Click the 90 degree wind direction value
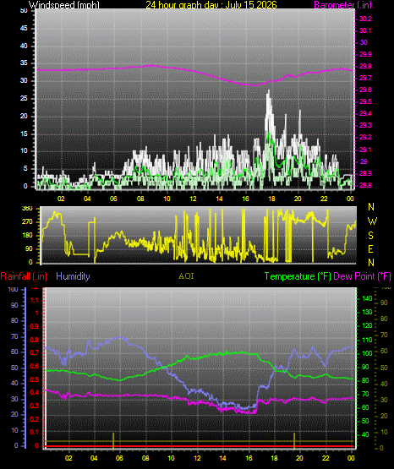394x469 pixels. 29,248
